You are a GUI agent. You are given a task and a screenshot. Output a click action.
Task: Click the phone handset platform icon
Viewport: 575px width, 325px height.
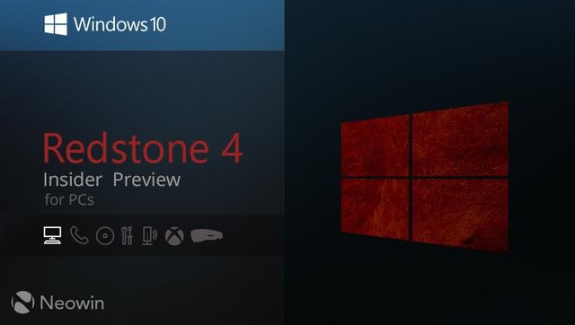tap(79, 235)
